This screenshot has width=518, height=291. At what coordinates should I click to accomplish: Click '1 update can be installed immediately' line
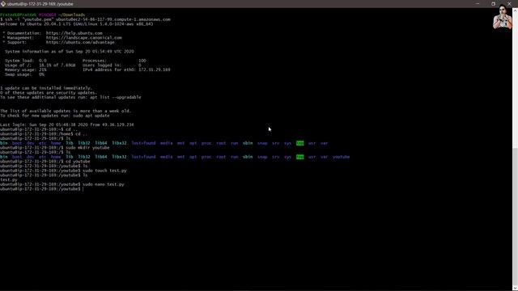coord(46,88)
